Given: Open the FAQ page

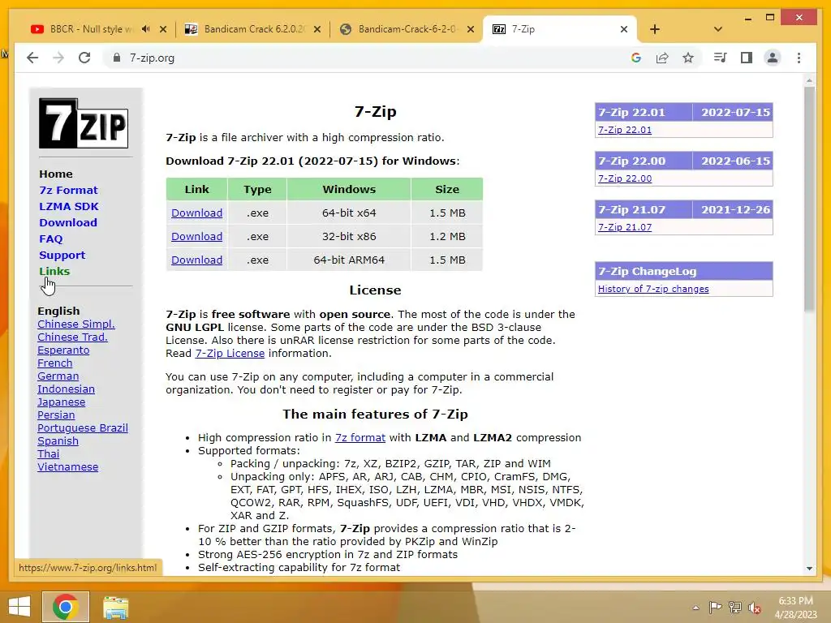Looking at the screenshot, I should click(x=51, y=239).
